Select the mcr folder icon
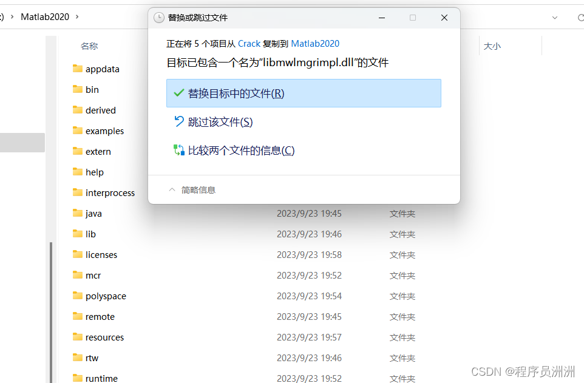584x383 pixels. click(x=78, y=275)
